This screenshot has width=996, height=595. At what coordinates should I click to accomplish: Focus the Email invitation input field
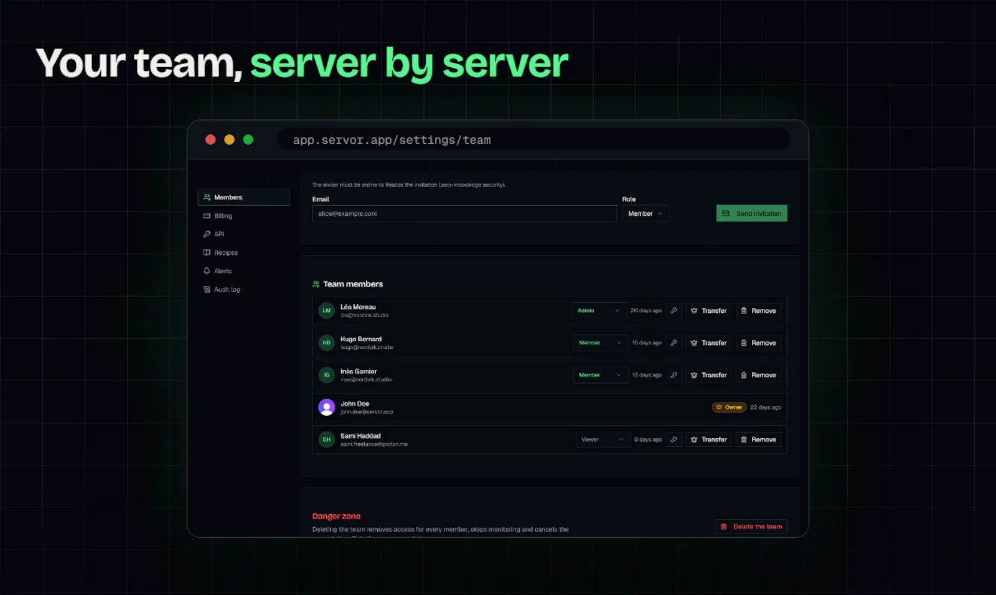click(464, 213)
